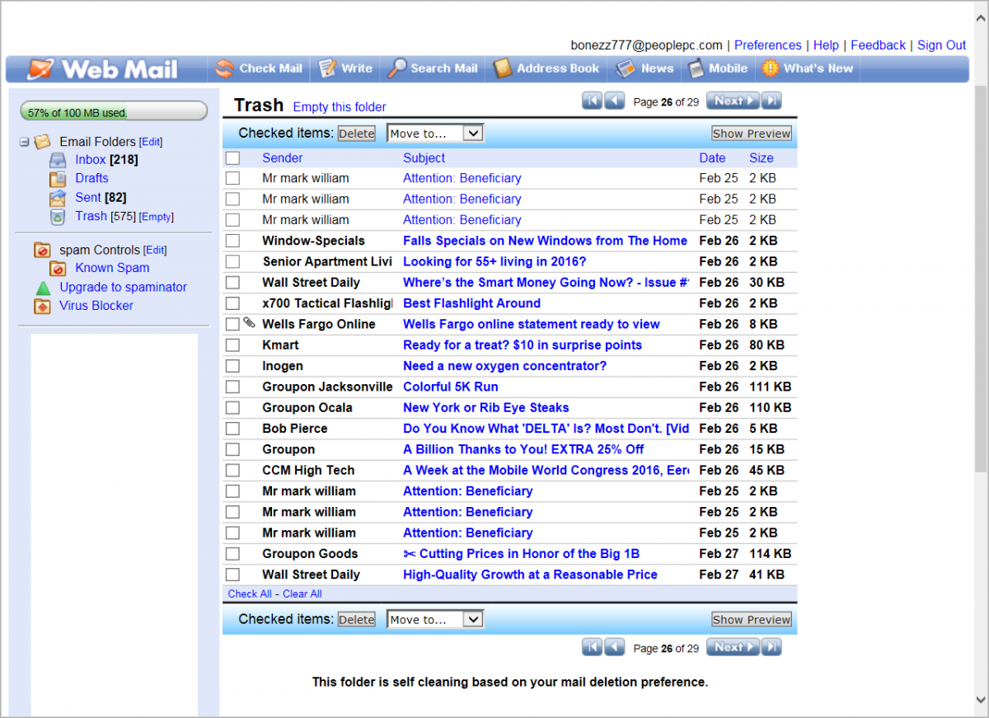This screenshot has height=718, width=989.
Task: Click the Drafts folder icon
Action: (58, 178)
